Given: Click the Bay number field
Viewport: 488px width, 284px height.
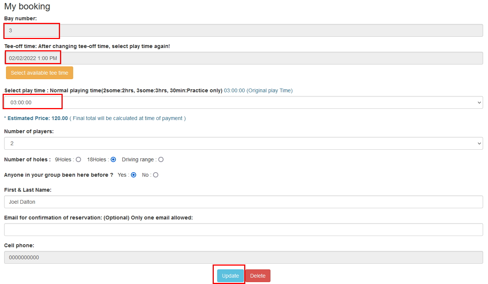Looking at the screenshot, I should (x=243, y=30).
